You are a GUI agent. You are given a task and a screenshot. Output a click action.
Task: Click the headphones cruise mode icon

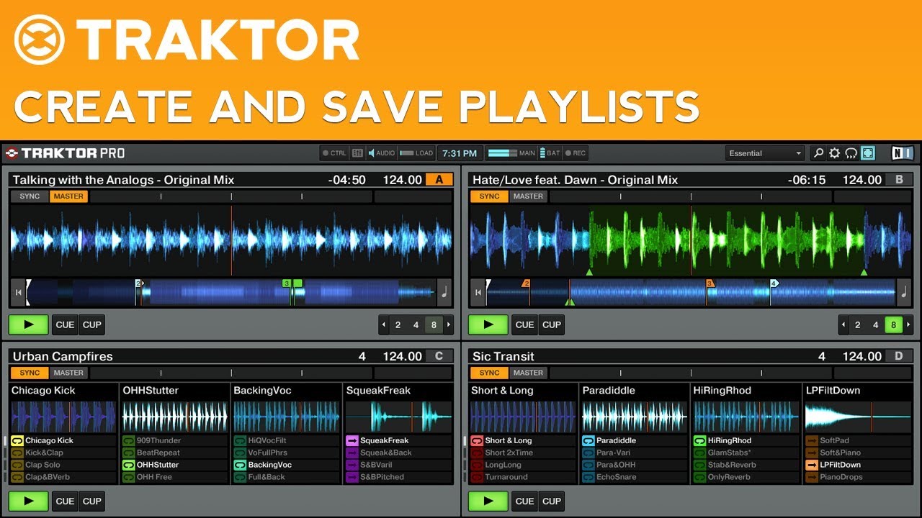(x=851, y=153)
